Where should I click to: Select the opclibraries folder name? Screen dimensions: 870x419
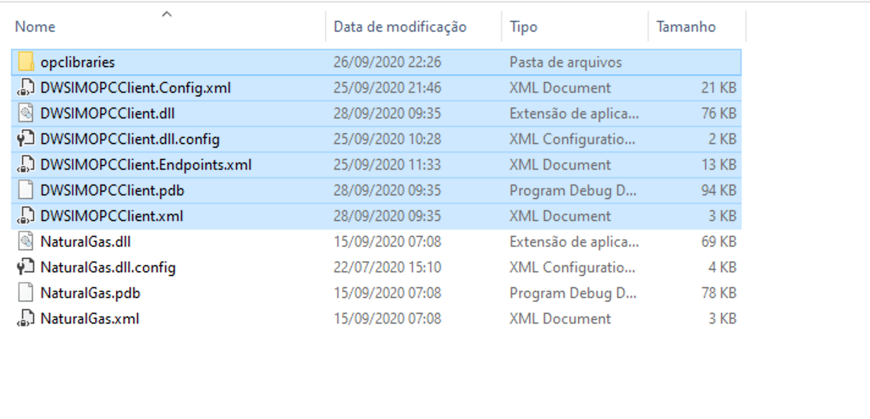pyautogui.click(x=78, y=62)
